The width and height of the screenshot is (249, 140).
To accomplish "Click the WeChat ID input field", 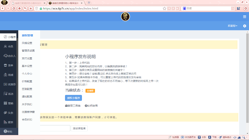I will [55, 128].
